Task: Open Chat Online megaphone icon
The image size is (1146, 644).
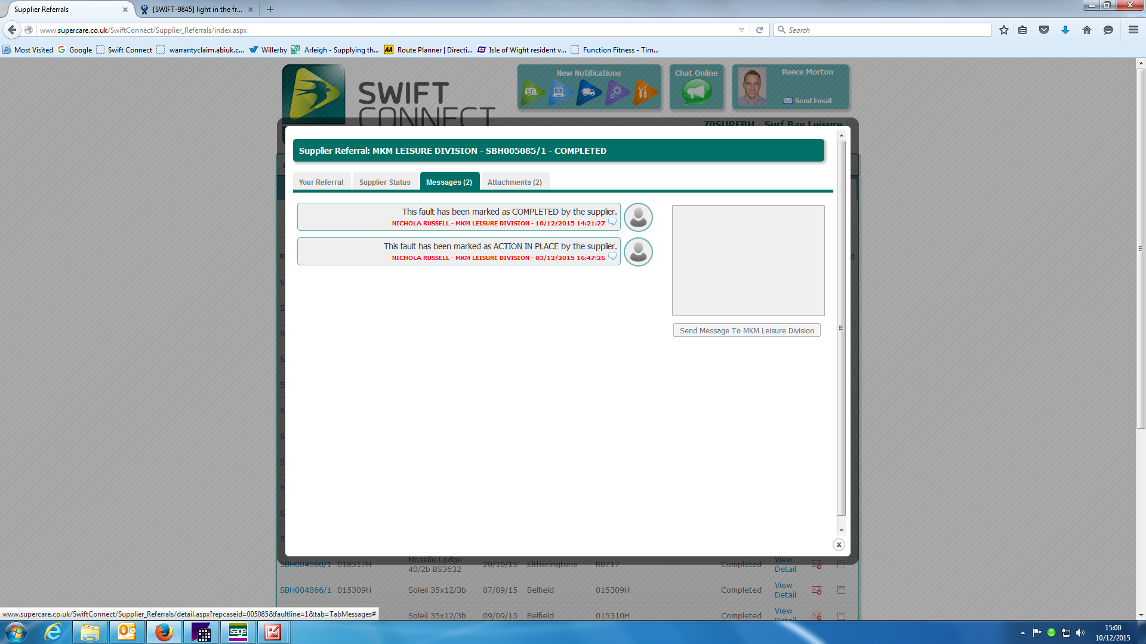Action: click(697, 92)
